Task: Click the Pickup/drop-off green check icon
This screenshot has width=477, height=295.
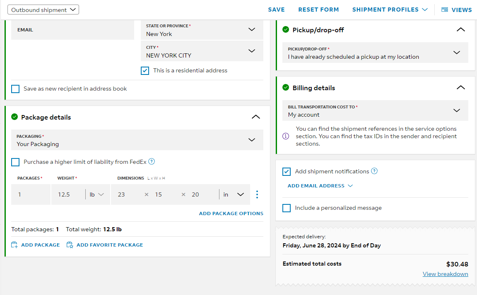Action: (286, 29)
